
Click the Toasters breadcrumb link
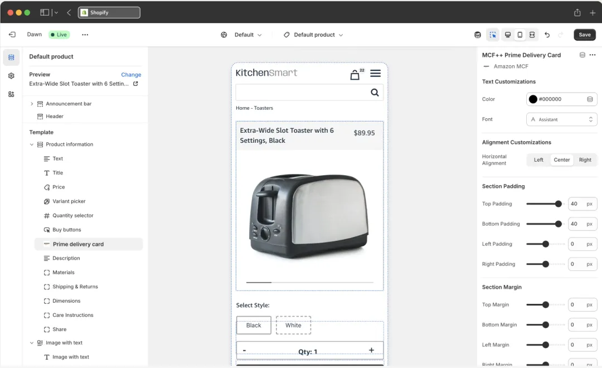coord(263,108)
